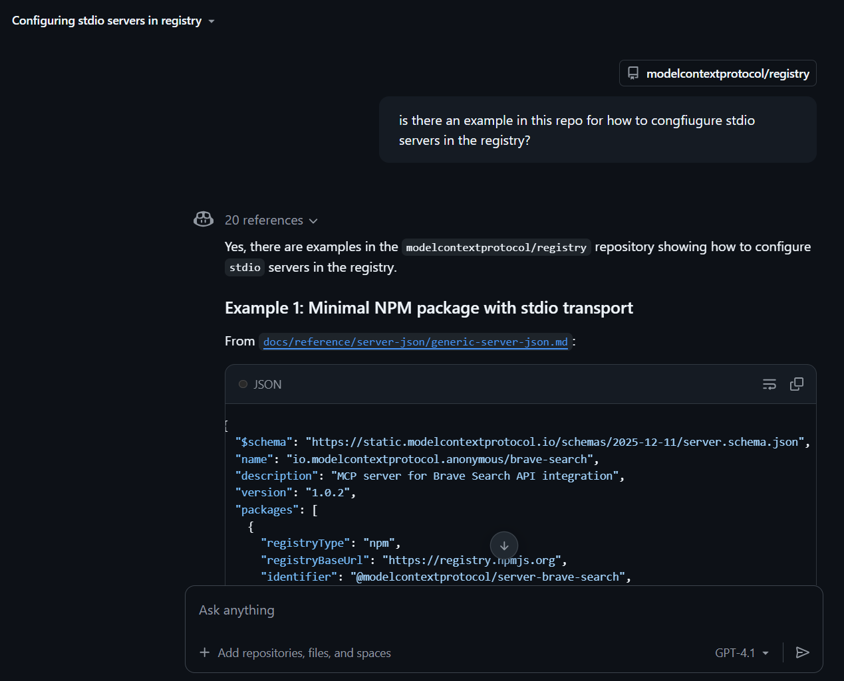Click the chat input attach area icon row
844x681 pixels.
tap(204, 652)
